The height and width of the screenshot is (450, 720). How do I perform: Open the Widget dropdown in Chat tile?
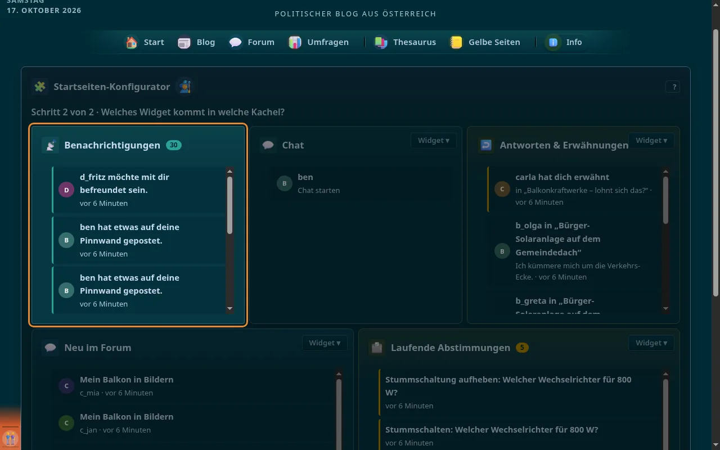coord(433,141)
